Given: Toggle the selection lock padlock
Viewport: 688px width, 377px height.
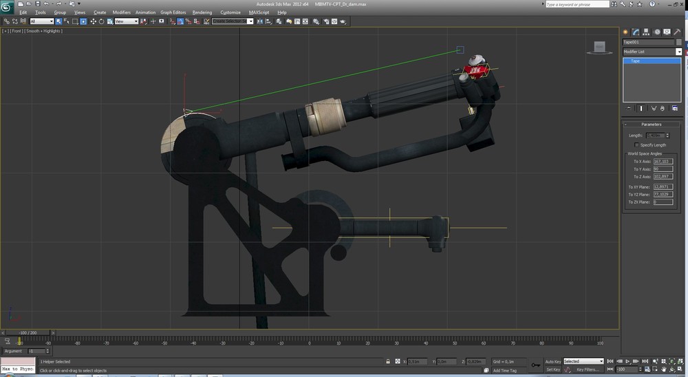Looking at the screenshot, I should (x=388, y=361).
